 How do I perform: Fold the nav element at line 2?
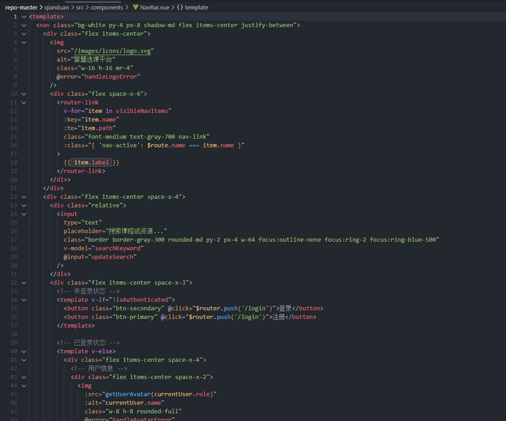tap(24, 25)
